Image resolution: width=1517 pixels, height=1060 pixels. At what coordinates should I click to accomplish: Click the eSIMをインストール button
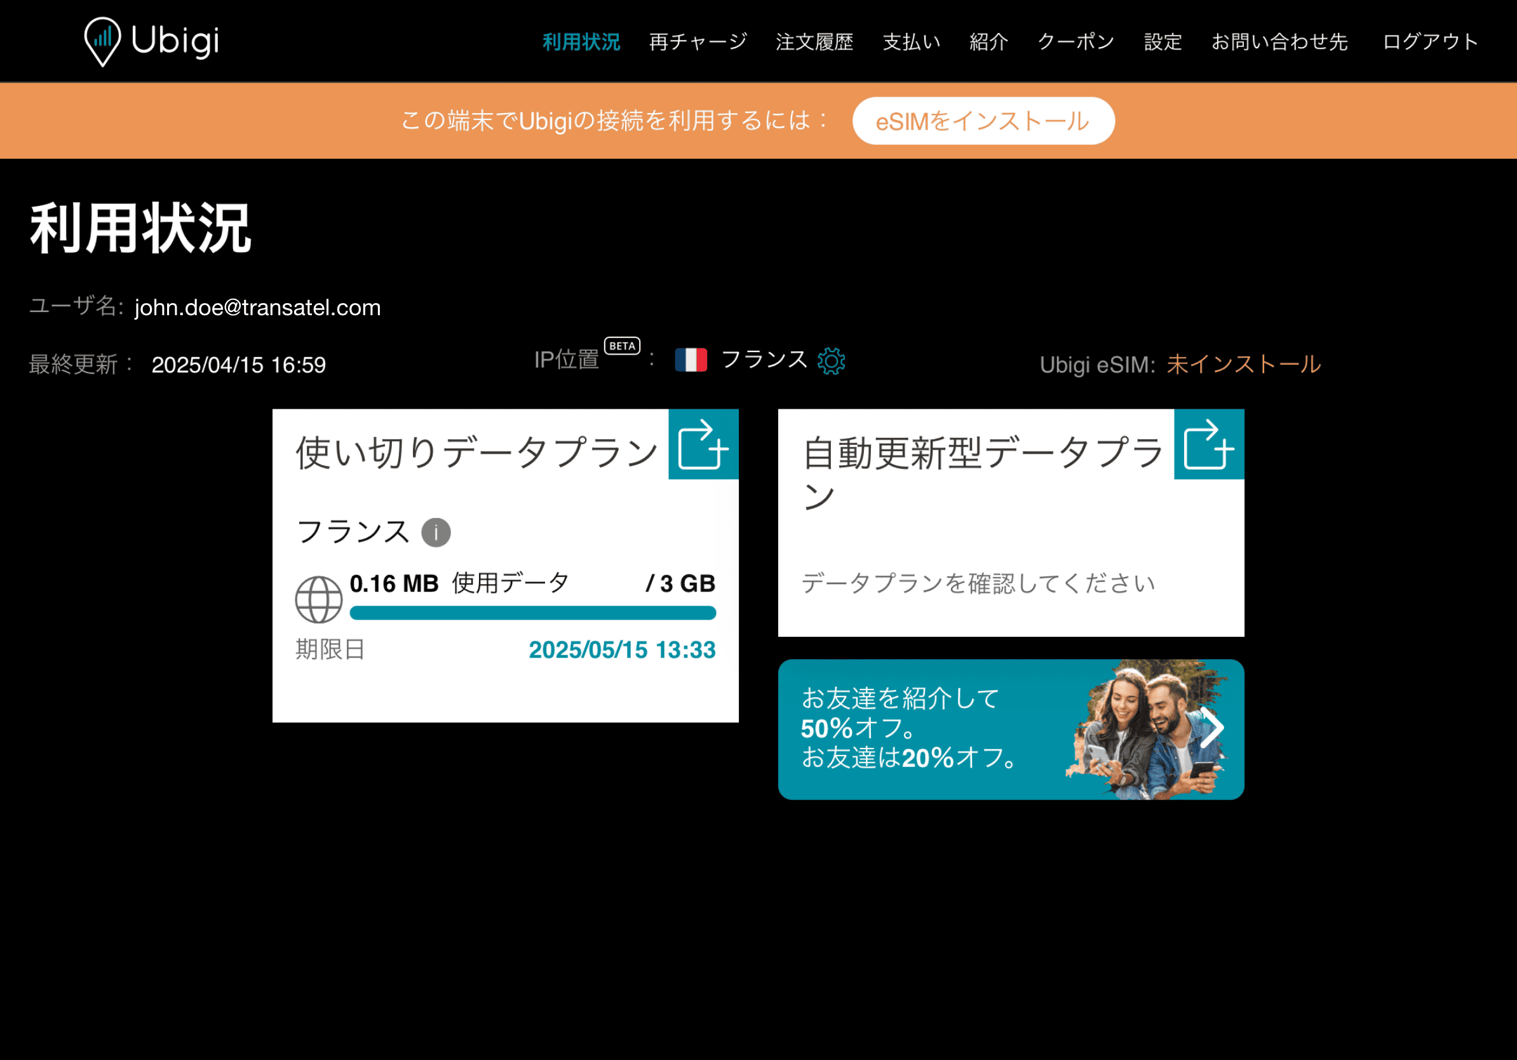[x=983, y=121]
